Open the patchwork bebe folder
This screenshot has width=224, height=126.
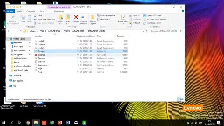coord(21,70)
